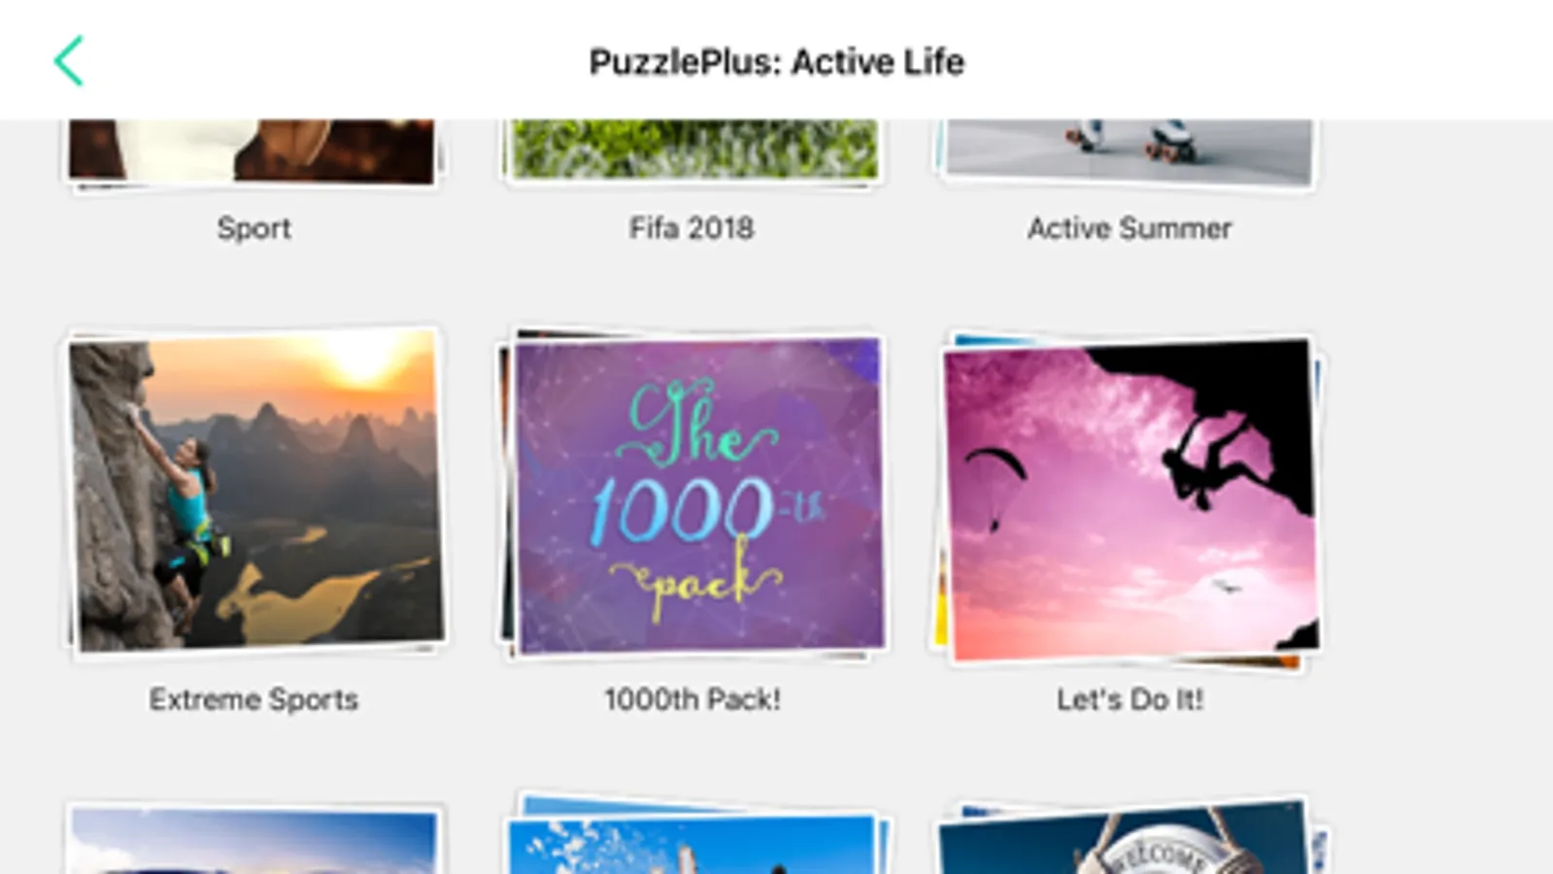
Task: Open the Let's Do It climber thumbnail
Action: pos(1130,498)
